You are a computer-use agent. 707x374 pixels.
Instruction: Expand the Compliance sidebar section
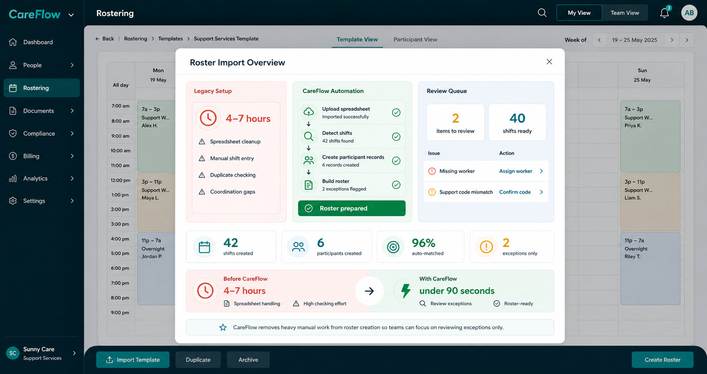[x=72, y=134]
